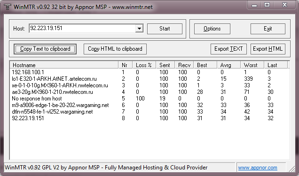Click Best value 28 in hop 4
Image resolution: width=299 pixels, height=176 pixels.
pyautogui.click(x=200, y=92)
